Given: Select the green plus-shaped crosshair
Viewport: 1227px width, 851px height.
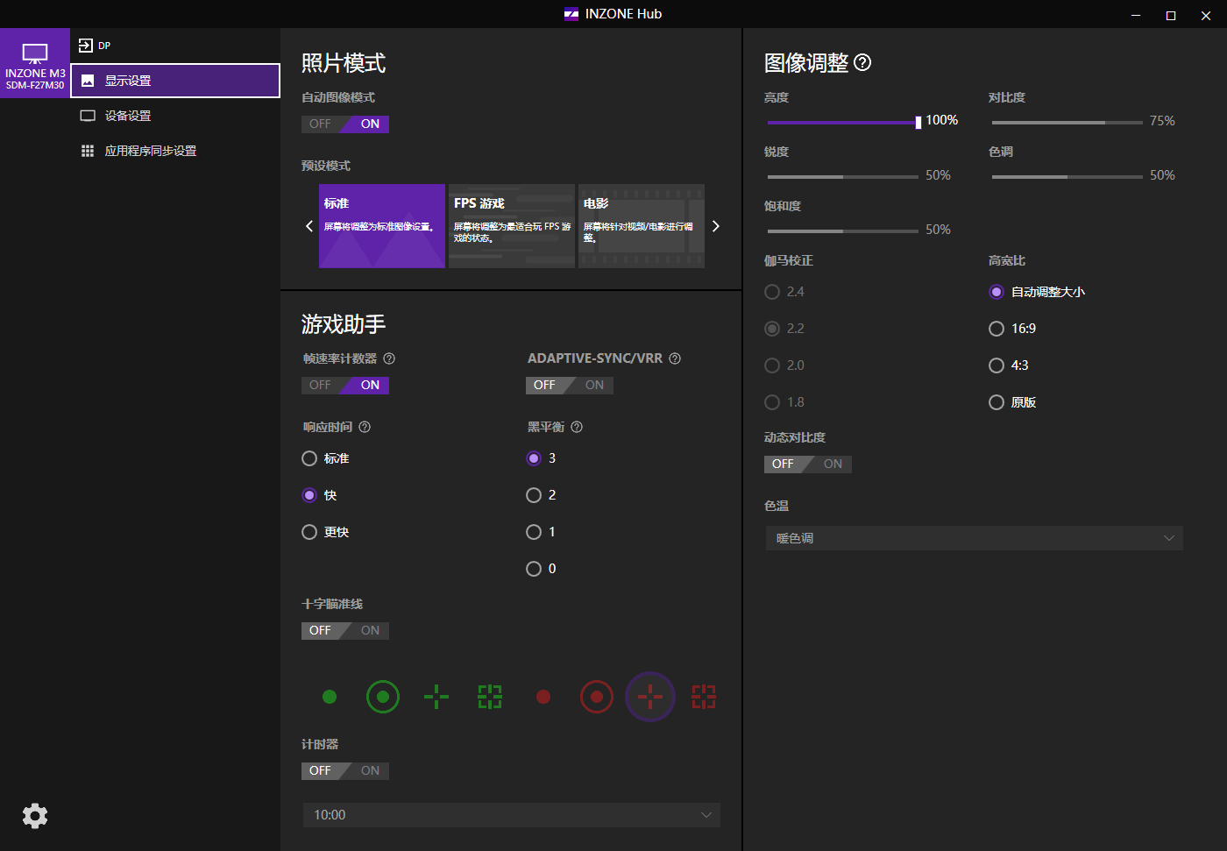Looking at the screenshot, I should [x=436, y=697].
